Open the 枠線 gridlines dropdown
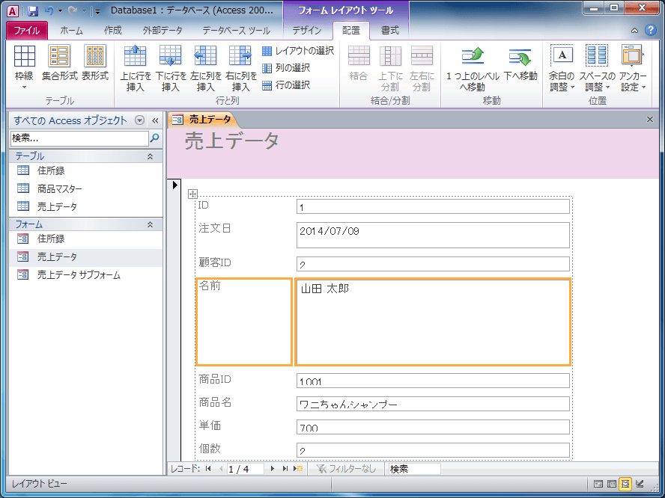Screen dimensions: 665x498 pos(24,67)
